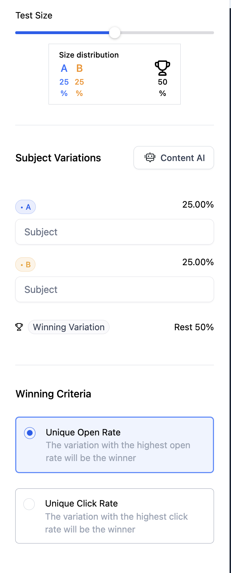Choose the Unique Click Rate criteria card
231x573 pixels.
point(114,516)
